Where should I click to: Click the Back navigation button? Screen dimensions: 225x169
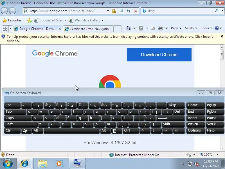[4, 11]
